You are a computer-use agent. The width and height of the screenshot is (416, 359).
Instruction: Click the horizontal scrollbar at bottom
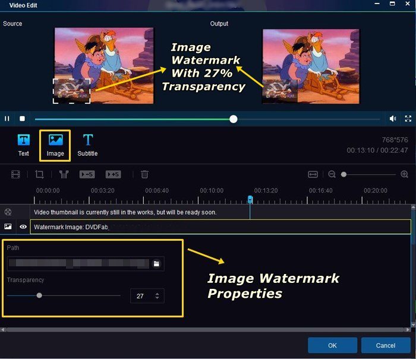206,329
